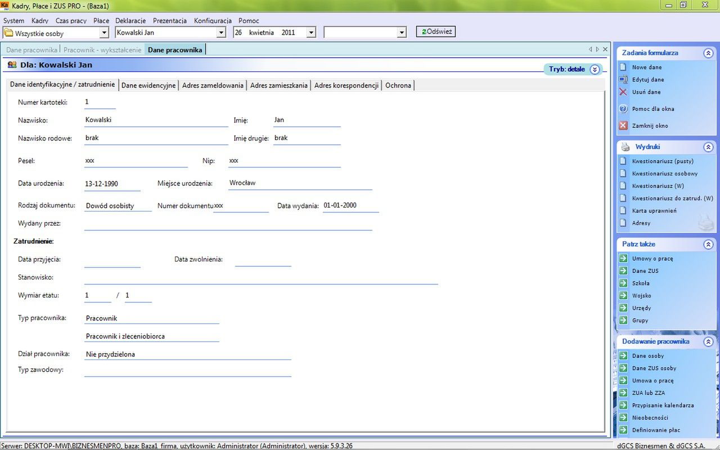Screen dimensions: 720x450
Task: Click the Miejsce urodzenia field with Wrocław
Action: point(300,183)
